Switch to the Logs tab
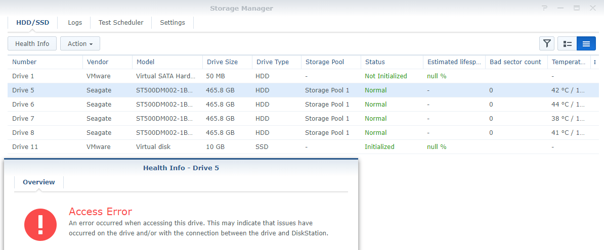The image size is (604, 250). pos(75,23)
